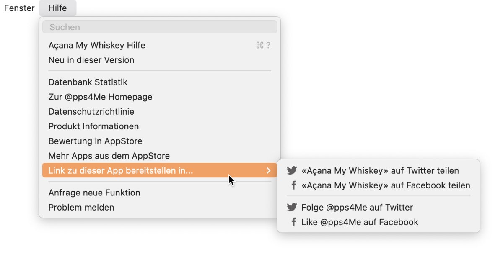Select Neu in dieser Version
The width and height of the screenshot is (503, 262).
tap(160, 60)
